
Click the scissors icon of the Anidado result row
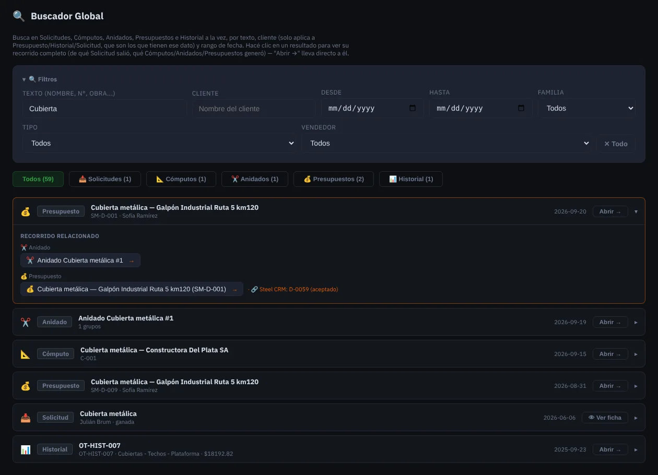tap(26, 322)
